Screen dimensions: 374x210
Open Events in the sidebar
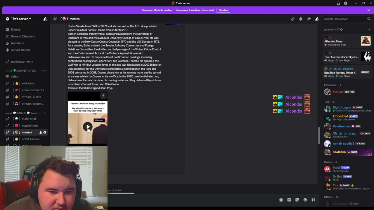click(15, 29)
